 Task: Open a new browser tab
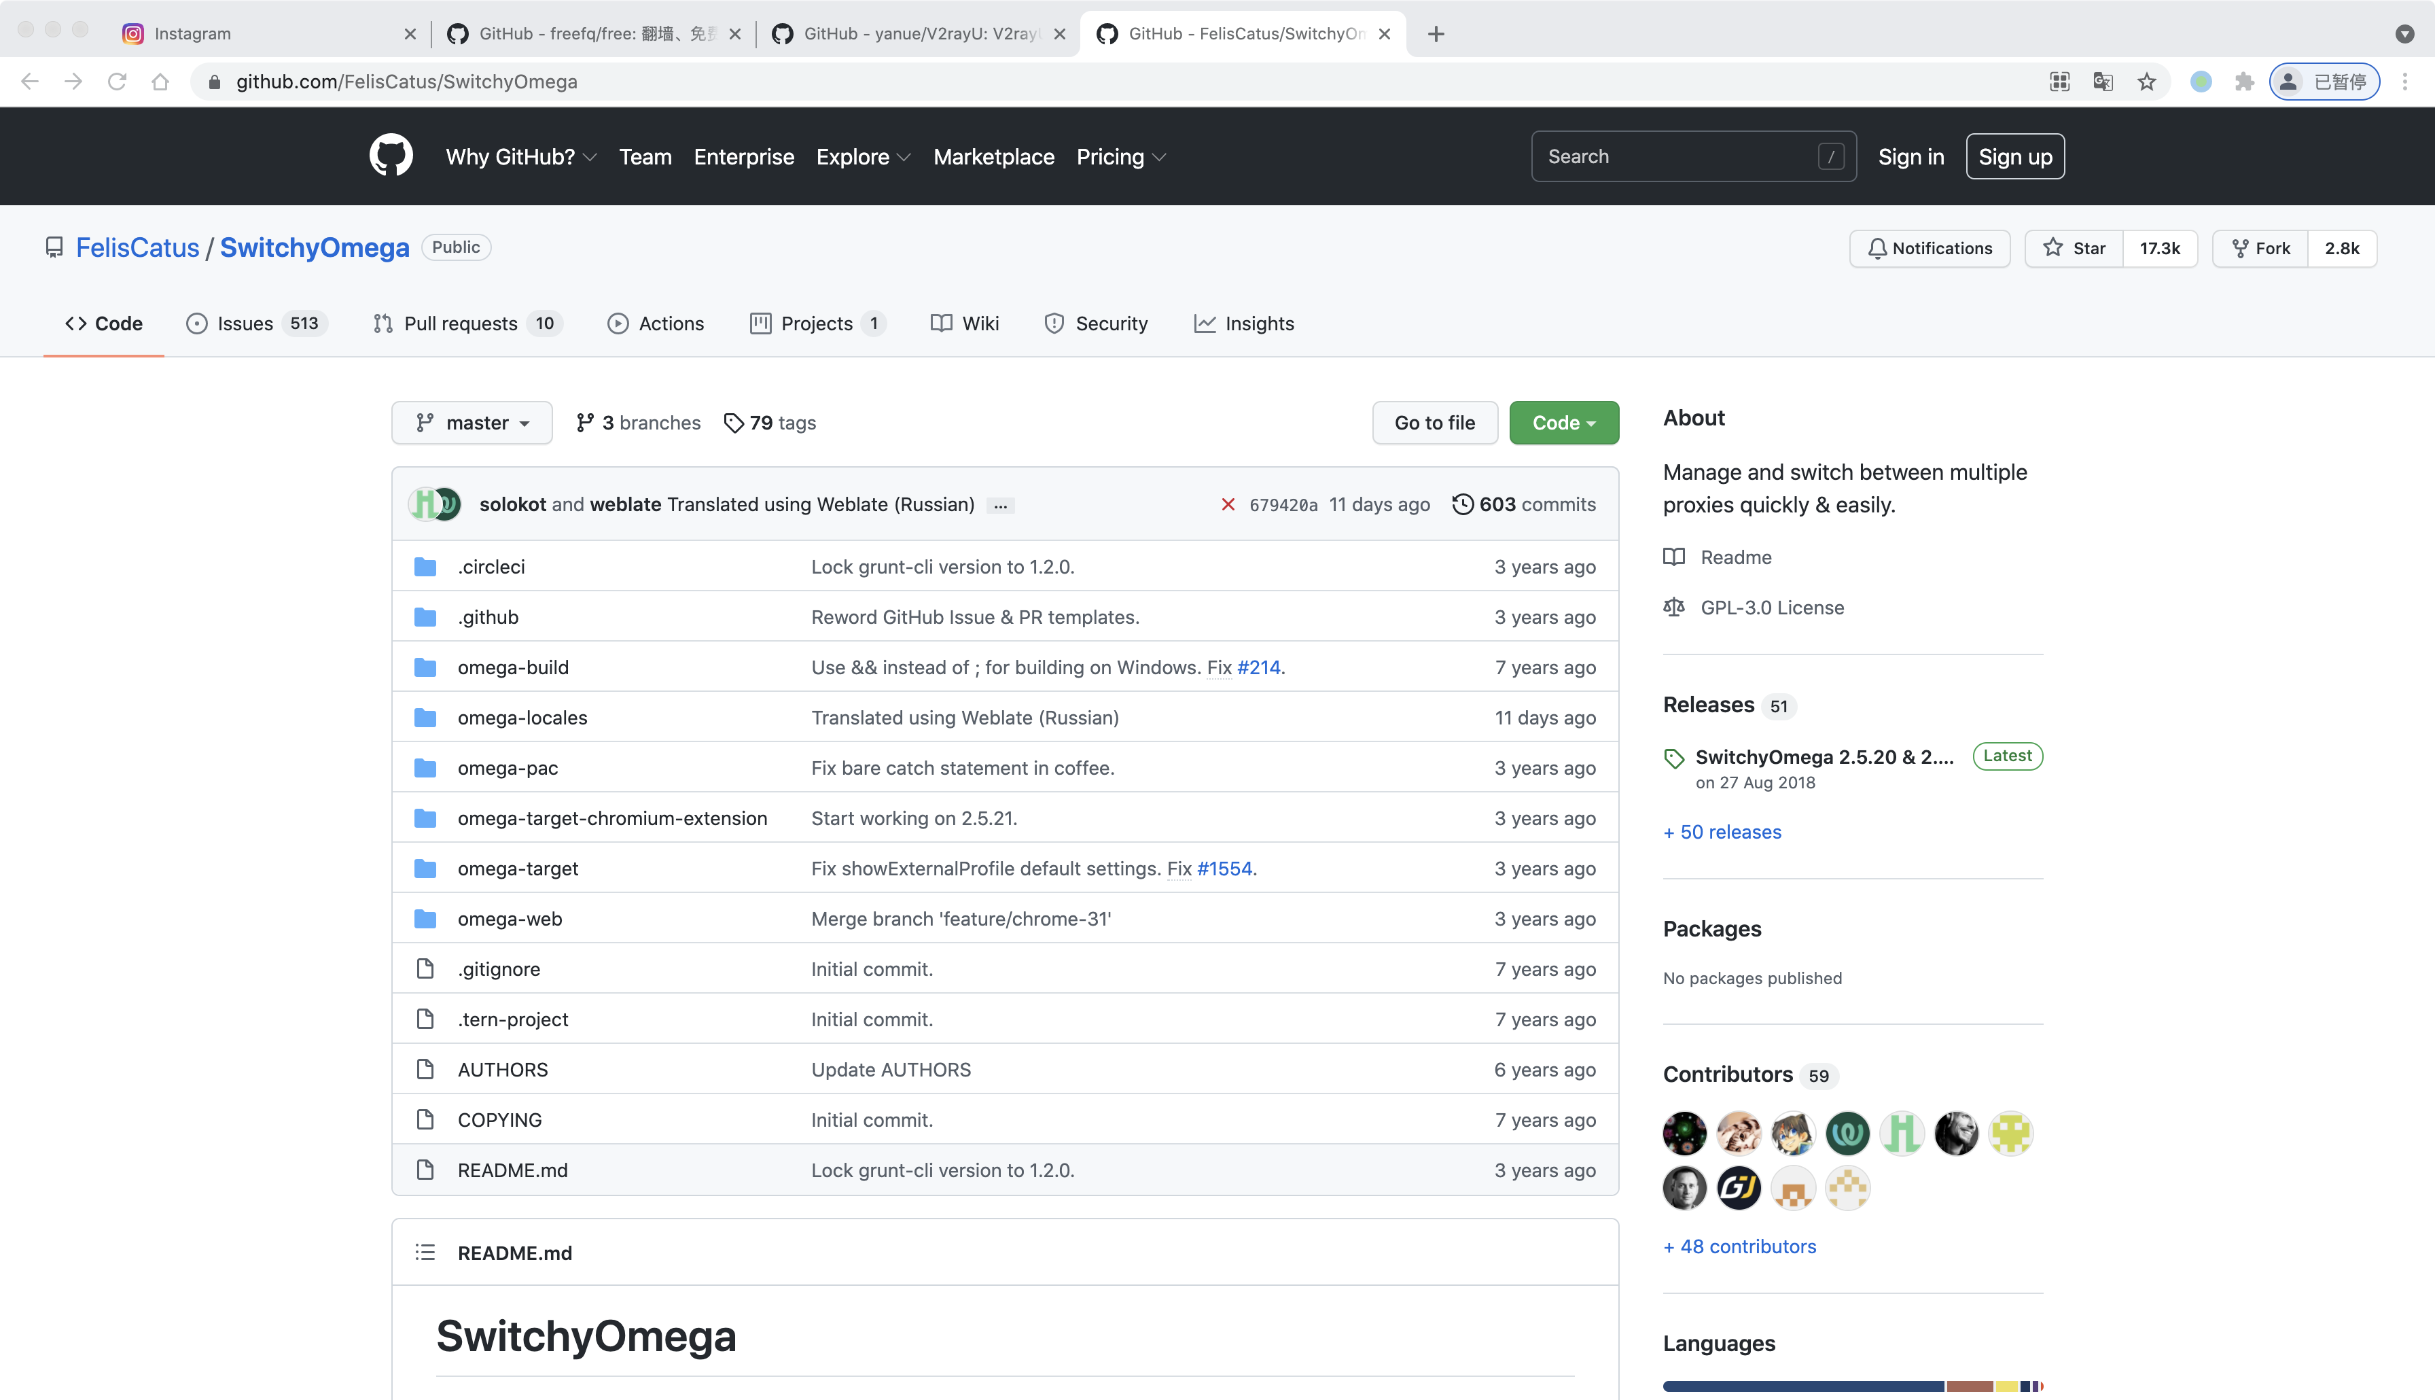click(x=1436, y=34)
